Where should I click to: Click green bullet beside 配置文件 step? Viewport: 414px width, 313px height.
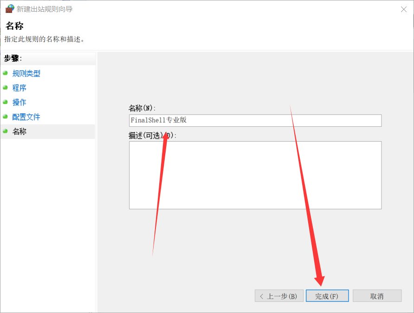click(5, 117)
